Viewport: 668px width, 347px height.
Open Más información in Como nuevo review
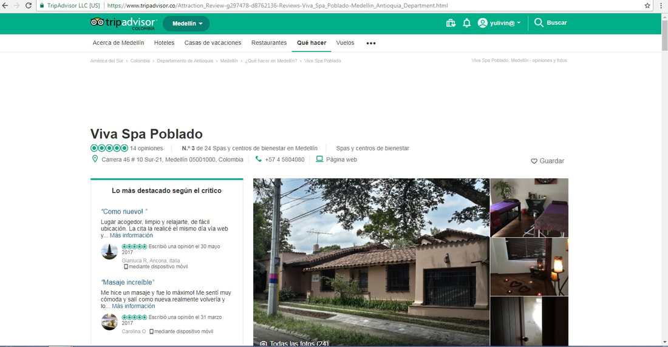[x=131, y=235]
